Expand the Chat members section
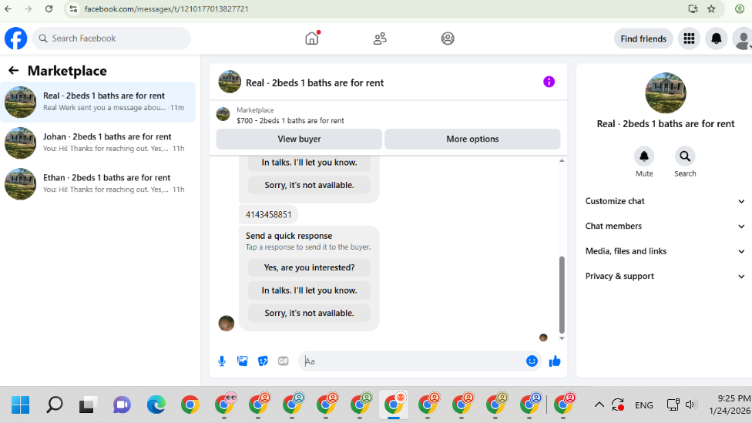Image resolution: width=752 pixels, height=423 pixels. pyautogui.click(x=665, y=227)
